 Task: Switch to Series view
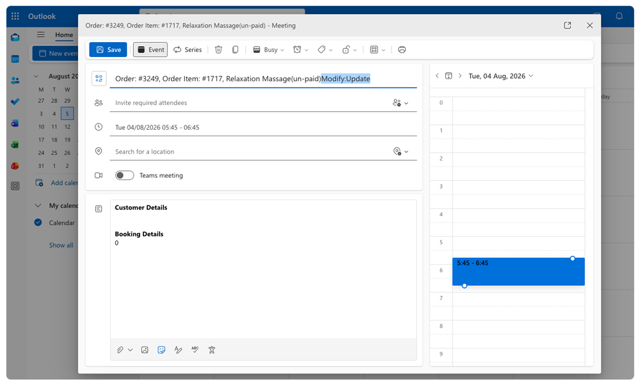click(x=188, y=50)
